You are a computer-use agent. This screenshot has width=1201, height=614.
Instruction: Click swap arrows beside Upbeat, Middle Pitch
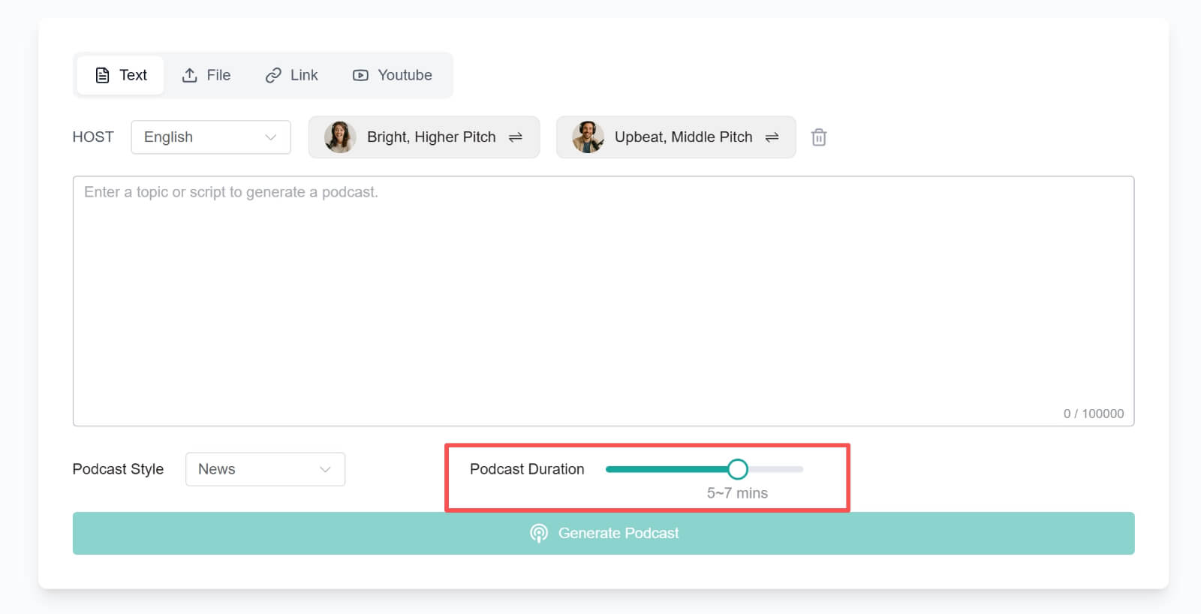pos(772,137)
